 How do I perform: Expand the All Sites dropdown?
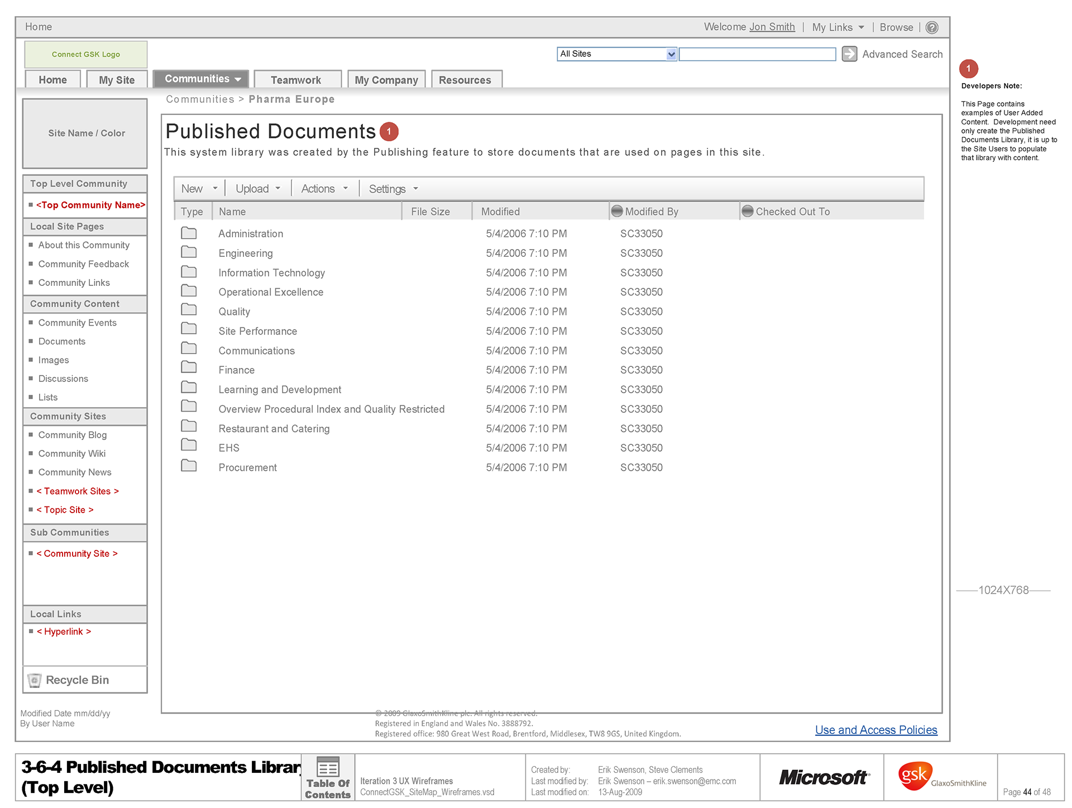point(671,54)
